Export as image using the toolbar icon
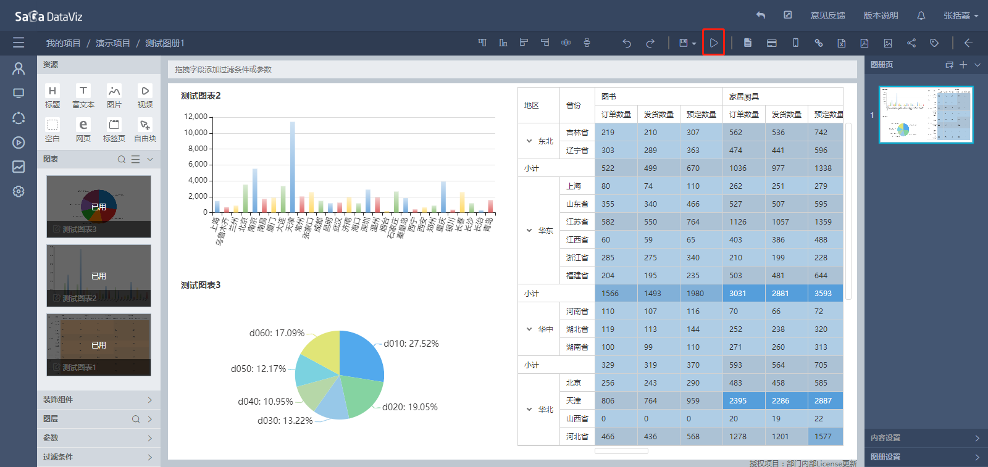The image size is (988, 467). (888, 43)
